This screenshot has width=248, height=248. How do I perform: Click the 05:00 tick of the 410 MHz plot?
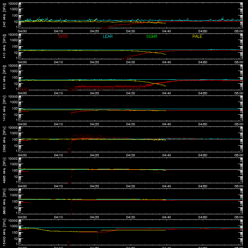(239, 62)
